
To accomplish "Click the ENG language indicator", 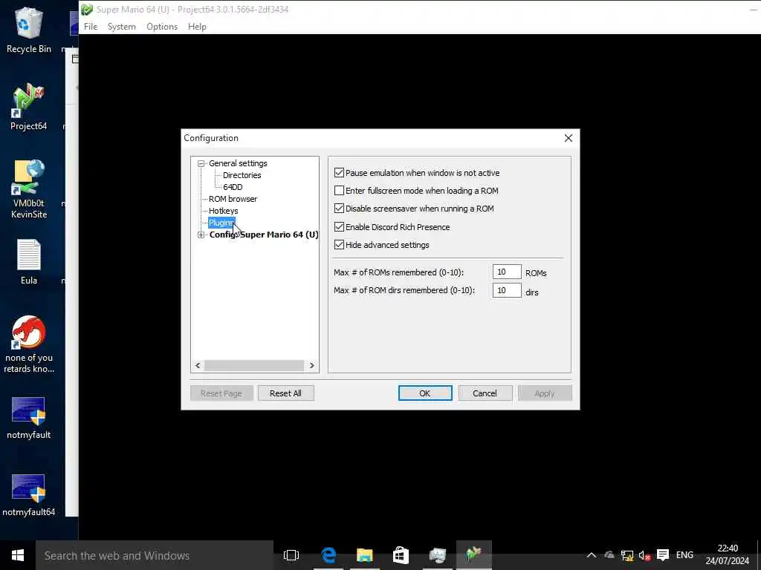I will [x=684, y=555].
